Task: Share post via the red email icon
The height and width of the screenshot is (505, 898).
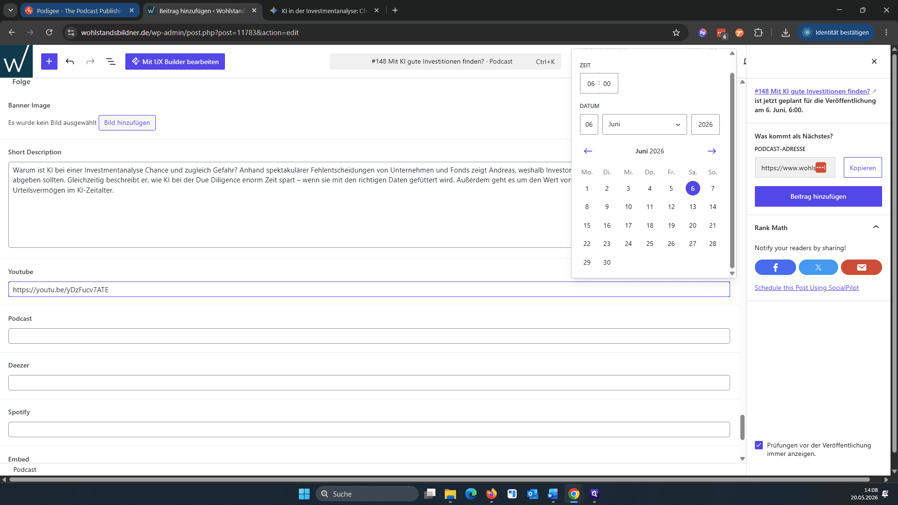Action: 862,267
